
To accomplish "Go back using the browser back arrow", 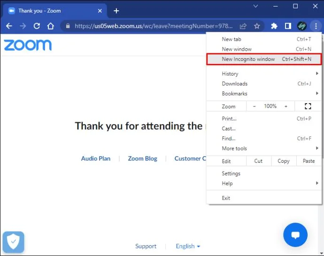I will [9, 26].
